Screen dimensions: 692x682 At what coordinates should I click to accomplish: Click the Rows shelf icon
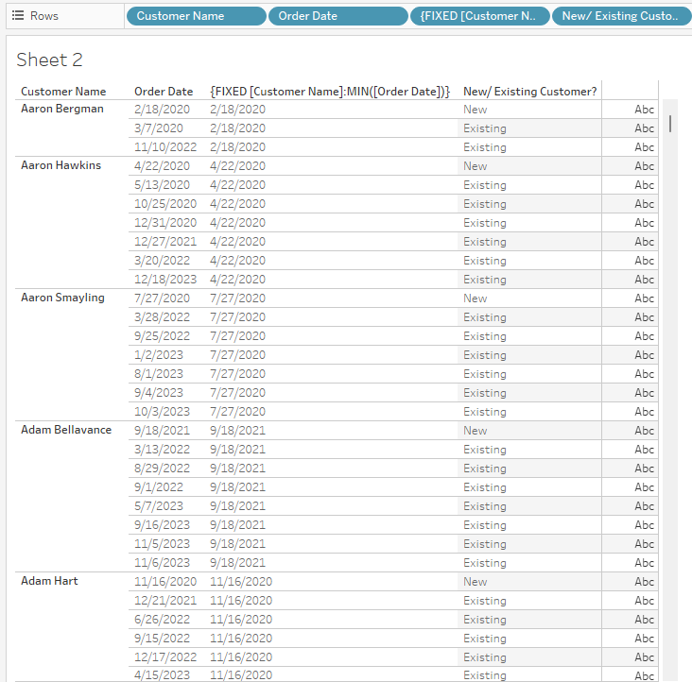pos(18,16)
